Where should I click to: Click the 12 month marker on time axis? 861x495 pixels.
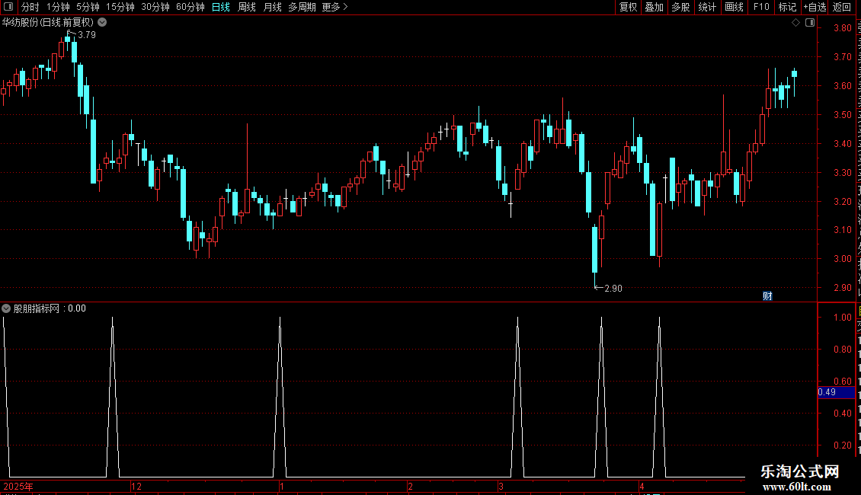[136, 486]
